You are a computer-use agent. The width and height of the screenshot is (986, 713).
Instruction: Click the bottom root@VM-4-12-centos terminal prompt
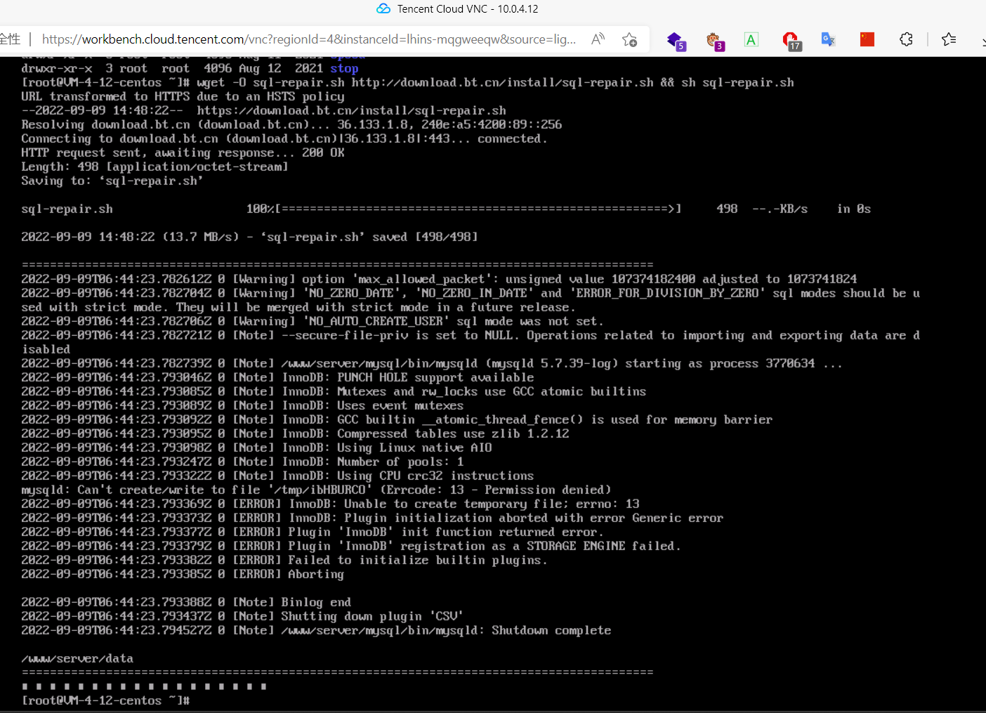105,700
